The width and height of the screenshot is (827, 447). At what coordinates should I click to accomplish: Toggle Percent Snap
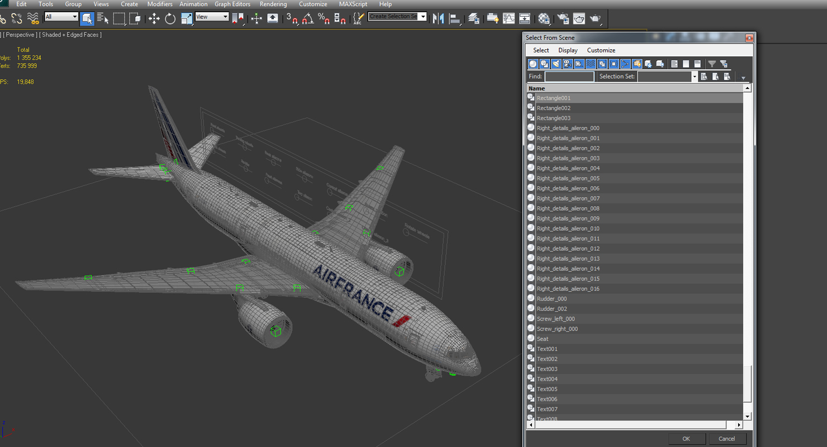click(x=324, y=18)
